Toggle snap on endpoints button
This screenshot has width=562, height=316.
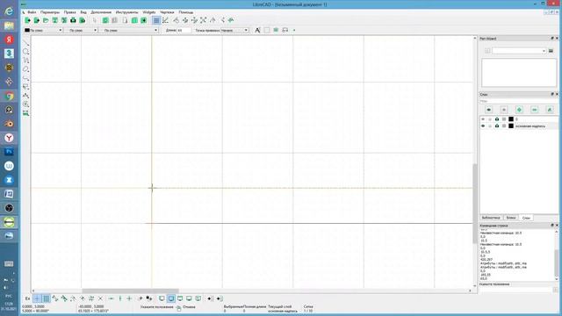(x=54, y=298)
